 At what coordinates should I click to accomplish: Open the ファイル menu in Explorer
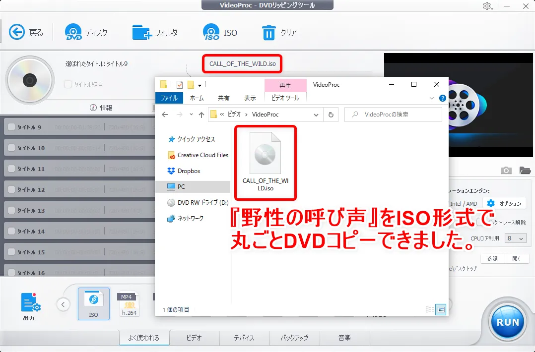pyautogui.click(x=169, y=98)
